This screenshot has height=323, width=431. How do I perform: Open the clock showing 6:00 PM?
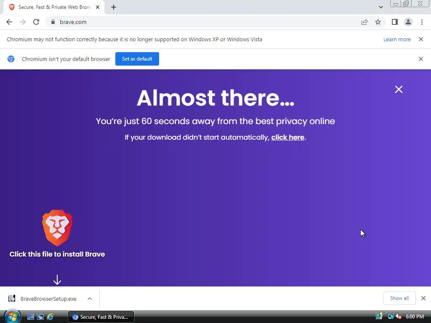(415, 316)
